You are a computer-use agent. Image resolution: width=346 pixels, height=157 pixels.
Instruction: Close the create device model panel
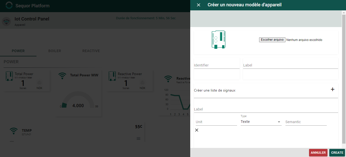pyautogui.click(x=199, y=5)
